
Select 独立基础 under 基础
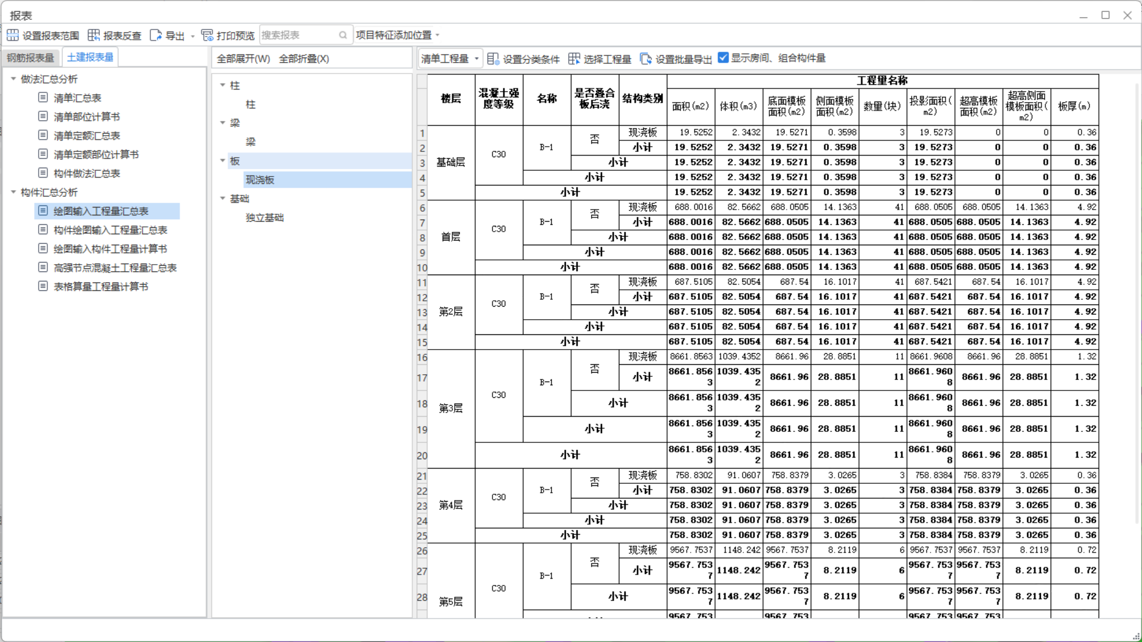tap(265, 217)
